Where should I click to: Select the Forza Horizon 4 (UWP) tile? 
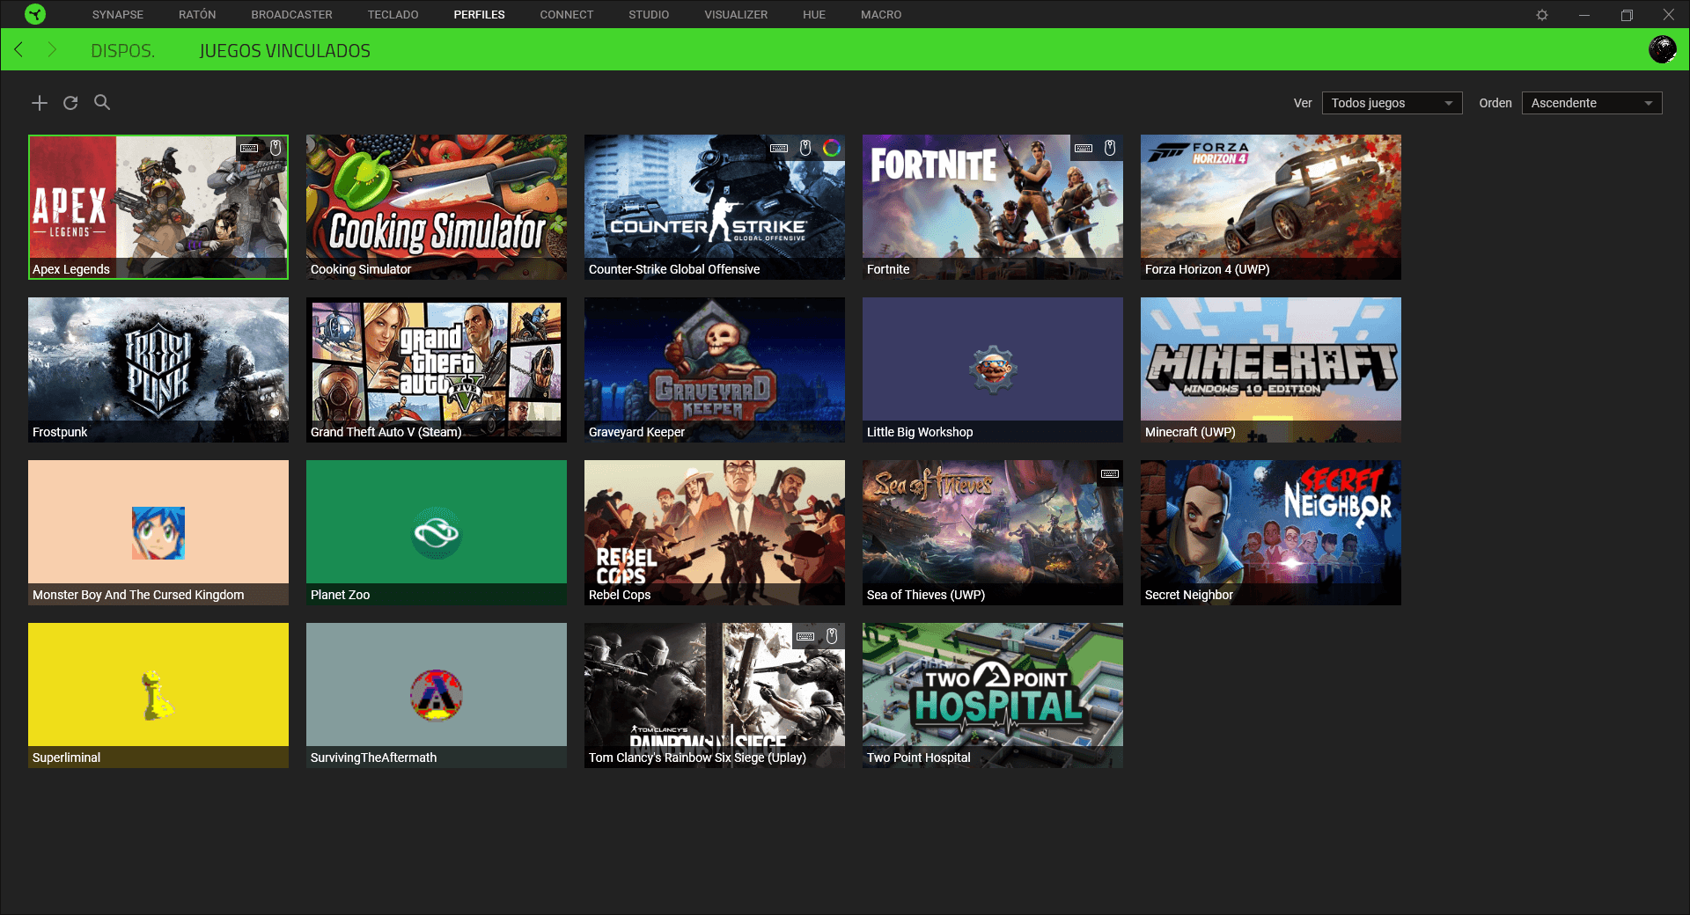pyautogui.click(x=1271, y=207)
